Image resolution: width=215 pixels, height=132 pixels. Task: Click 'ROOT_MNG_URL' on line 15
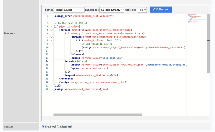[129, 65]
